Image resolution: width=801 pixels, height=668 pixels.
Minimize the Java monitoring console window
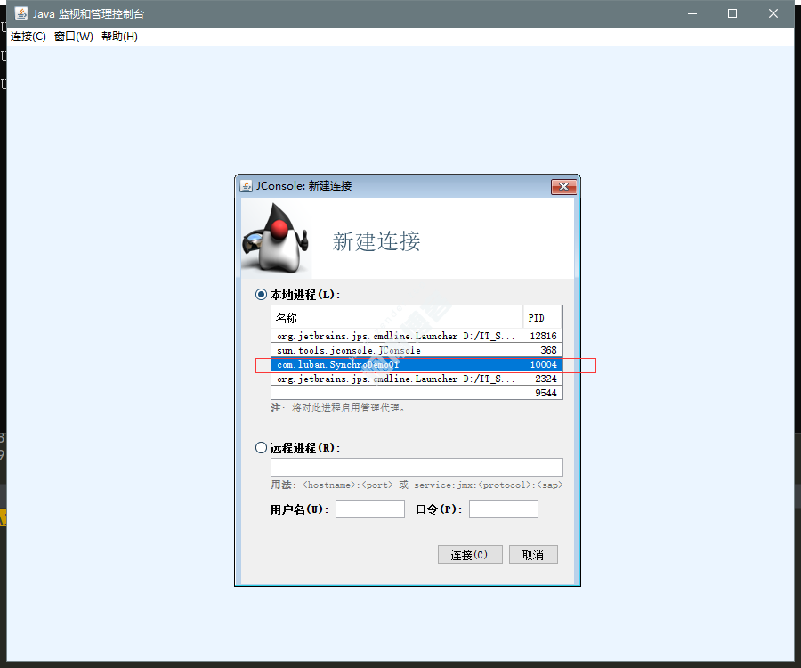692,13
